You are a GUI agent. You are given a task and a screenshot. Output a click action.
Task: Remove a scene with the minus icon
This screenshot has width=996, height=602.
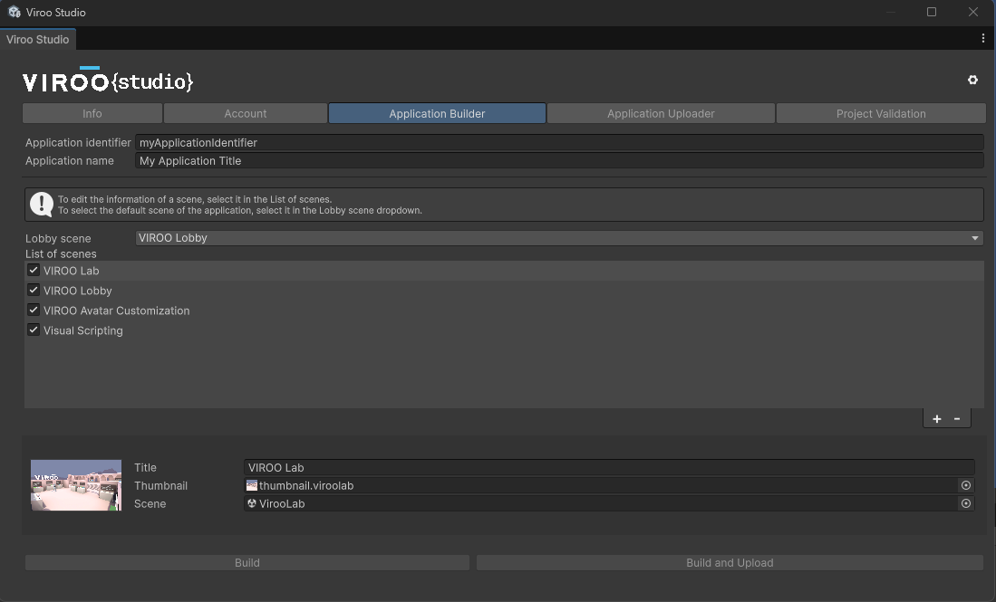coord(959,418)
